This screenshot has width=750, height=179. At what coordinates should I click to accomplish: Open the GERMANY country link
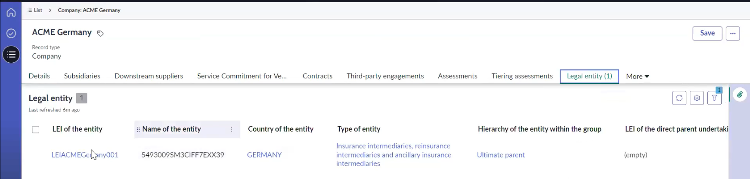click(x=264, y=155)
